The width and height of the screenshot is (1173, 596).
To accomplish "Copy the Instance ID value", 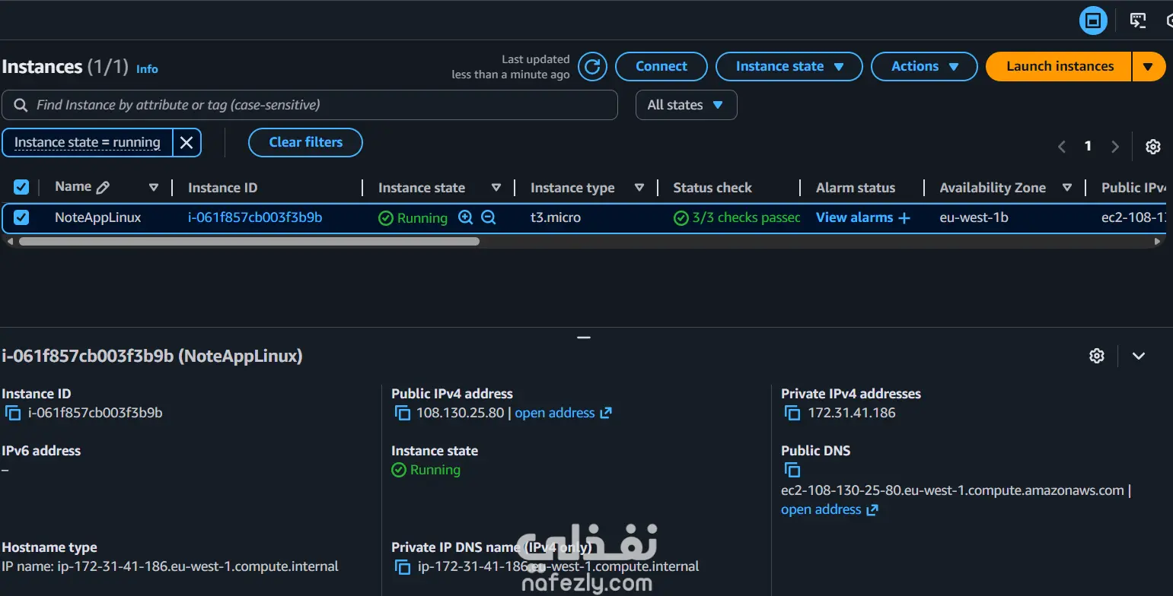I will 13,413.
